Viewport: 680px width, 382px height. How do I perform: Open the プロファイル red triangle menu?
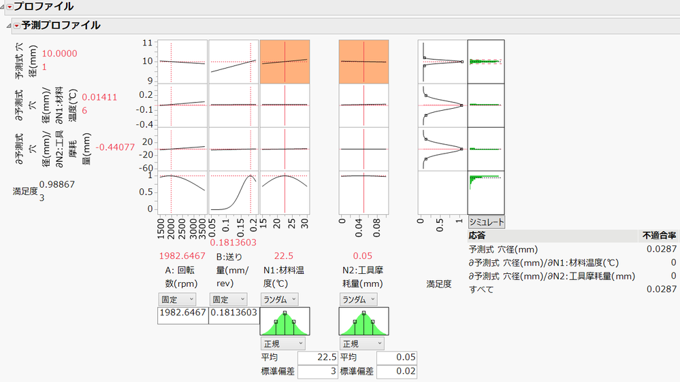(x=10, y=7)
